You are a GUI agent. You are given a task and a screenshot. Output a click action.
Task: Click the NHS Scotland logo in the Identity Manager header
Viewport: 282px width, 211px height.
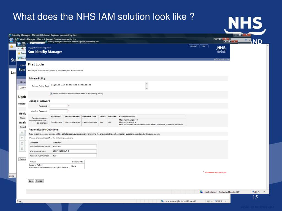pos(221,49)
